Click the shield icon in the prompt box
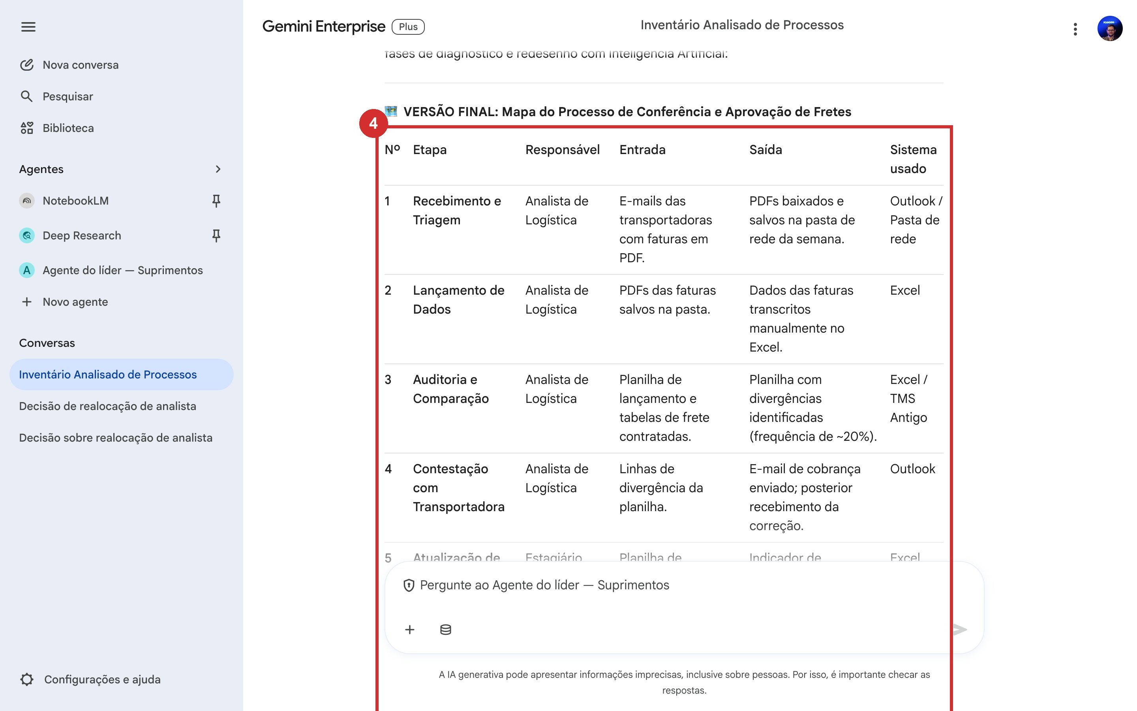This screenshot has width=1137, height=711. [x=409, y=585]
